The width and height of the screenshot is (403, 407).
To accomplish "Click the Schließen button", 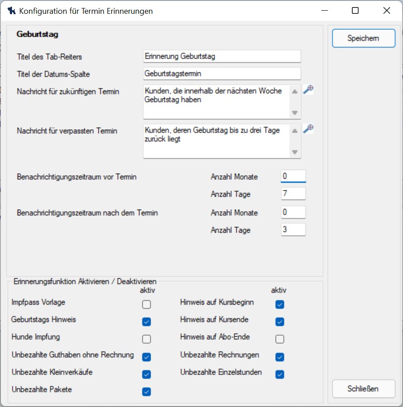I will [363, 389].
